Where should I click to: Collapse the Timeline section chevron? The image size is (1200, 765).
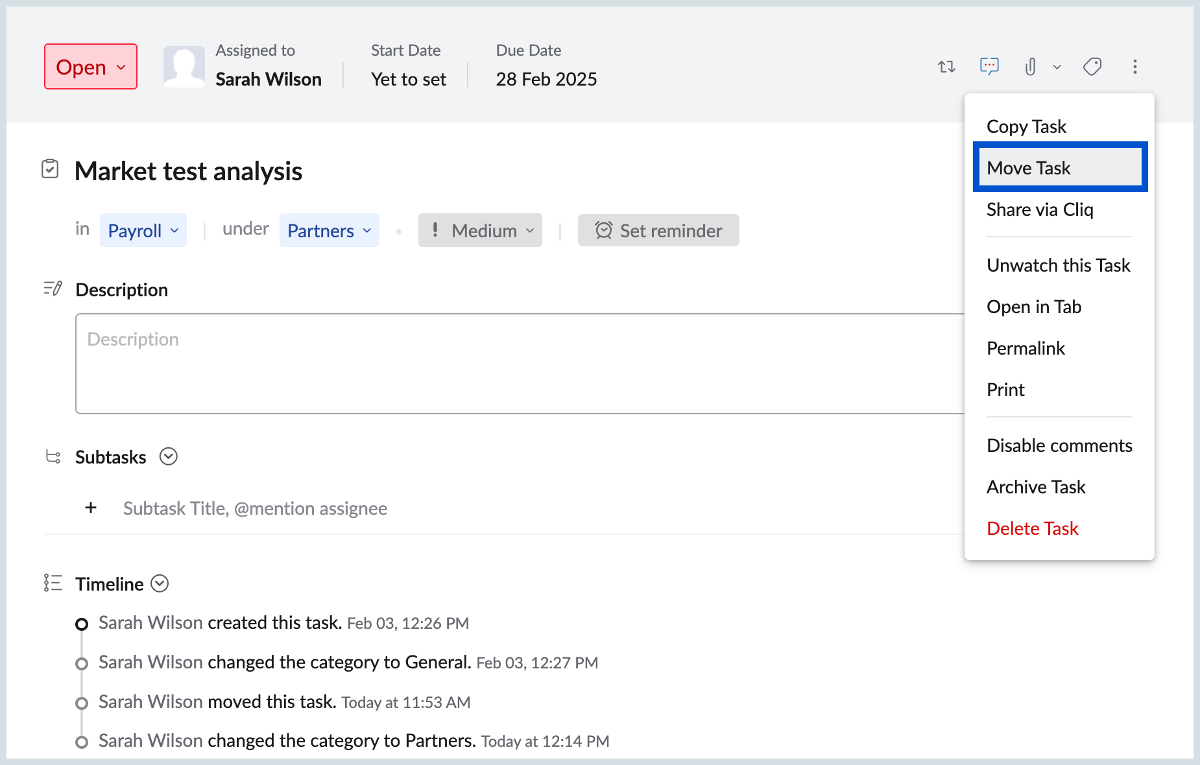coord(160,583)
